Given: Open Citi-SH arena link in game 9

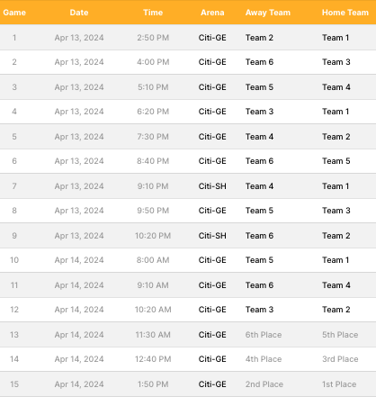Looking at the screenshot, I should pyautogui.click(x=212, y=236).
